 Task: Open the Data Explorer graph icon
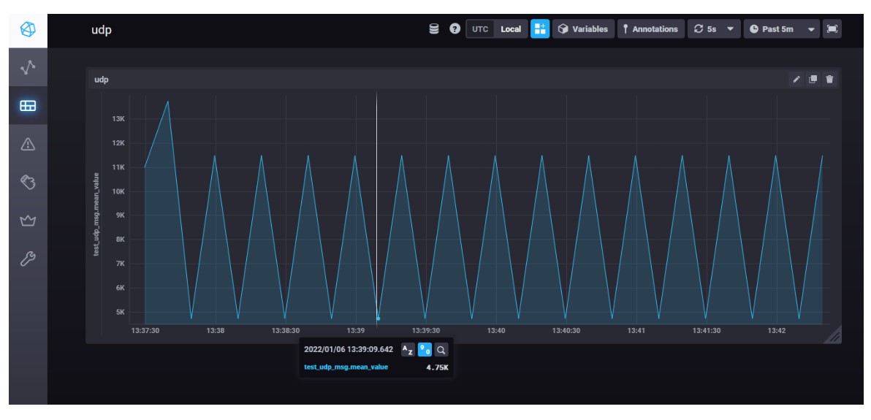click(28, 68)
